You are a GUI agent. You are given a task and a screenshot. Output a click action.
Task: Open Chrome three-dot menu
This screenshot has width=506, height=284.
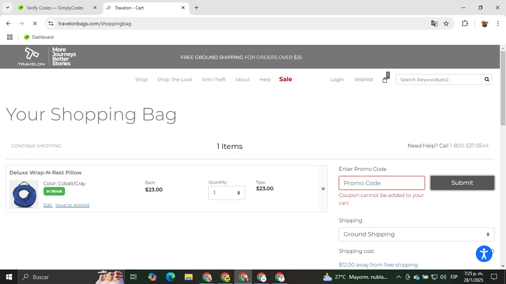tap(498, 24)
